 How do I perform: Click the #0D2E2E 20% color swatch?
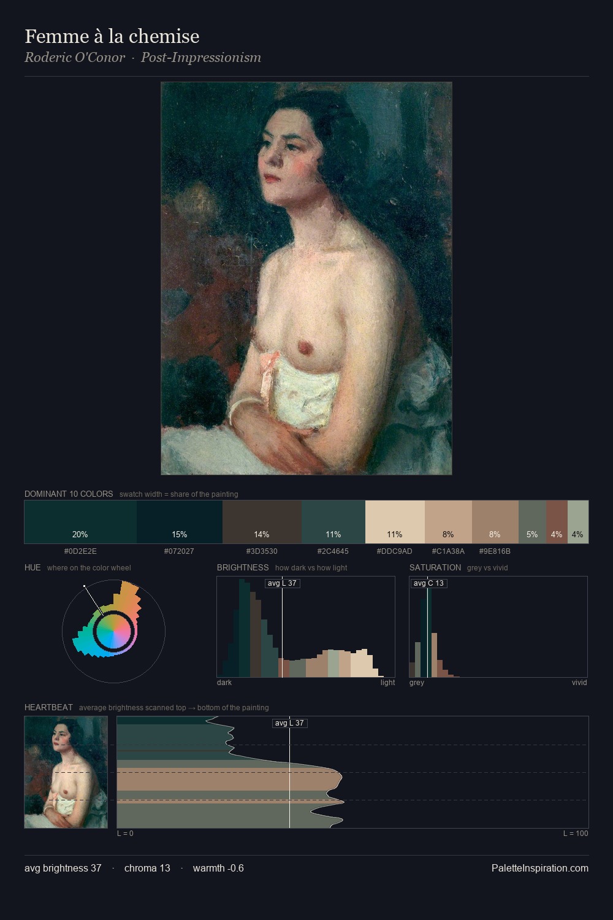click(x=80, y=522)
